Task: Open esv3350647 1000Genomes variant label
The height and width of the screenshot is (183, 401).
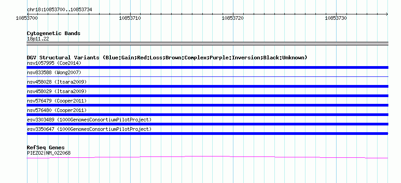Action: [89, 129]
